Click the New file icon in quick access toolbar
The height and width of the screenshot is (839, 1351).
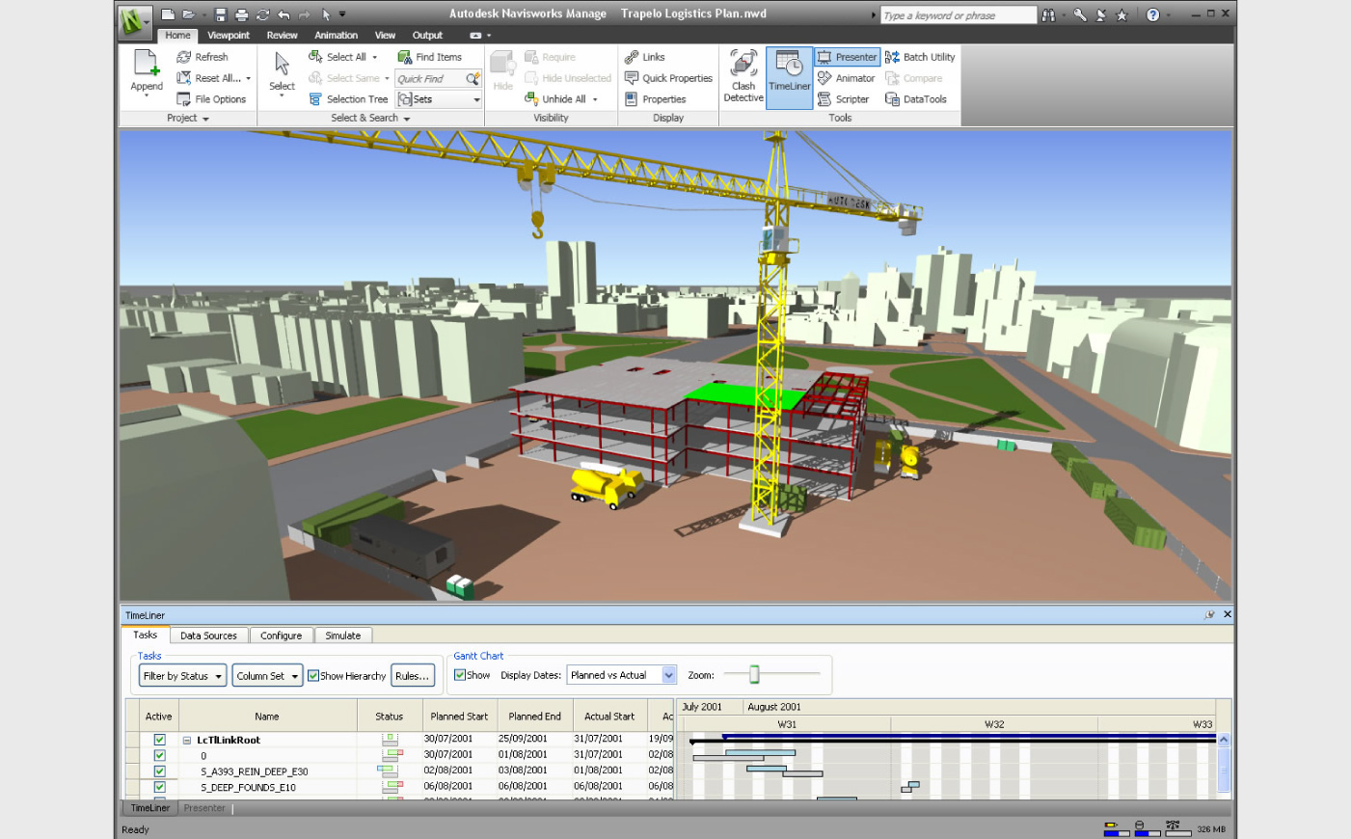[168, 14]
